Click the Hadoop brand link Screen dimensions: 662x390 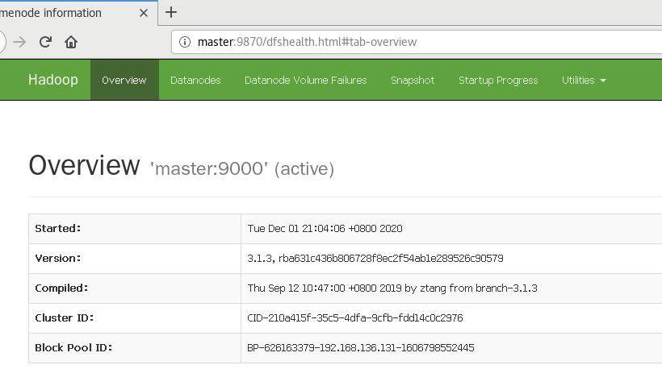(53, 80)
